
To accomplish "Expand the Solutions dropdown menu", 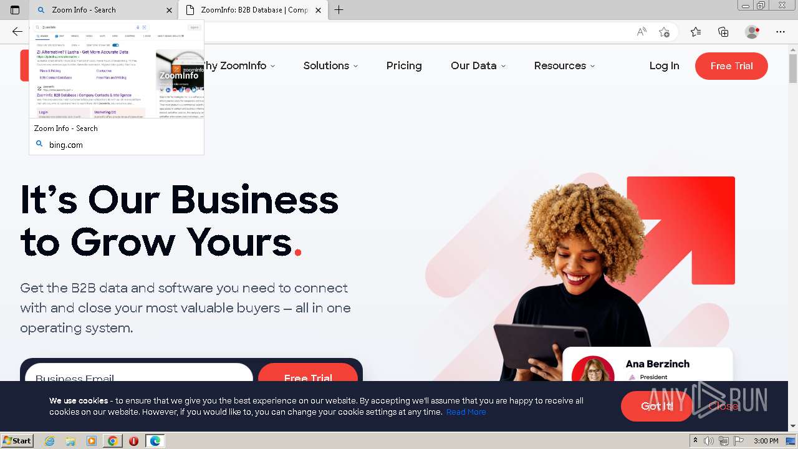I will pos(330,65).
